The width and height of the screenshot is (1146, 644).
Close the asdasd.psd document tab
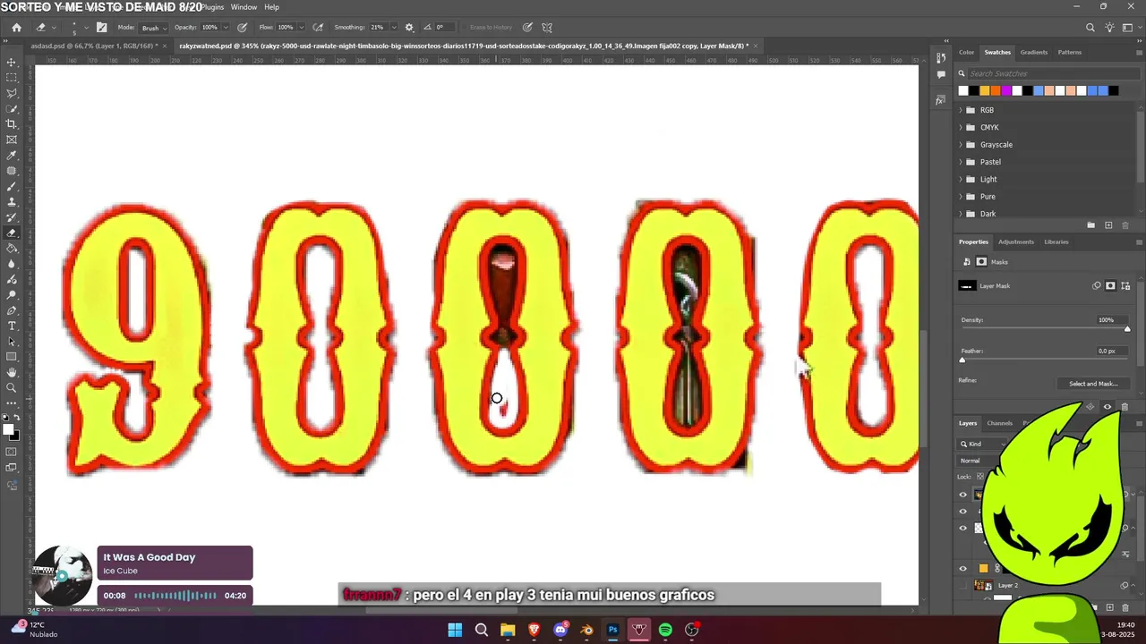click(167, 46)
